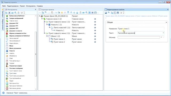Collapse Пункт главного меню 1 (1) node
This screenshot has width=171, height=96.
click(x=45, y=22)
